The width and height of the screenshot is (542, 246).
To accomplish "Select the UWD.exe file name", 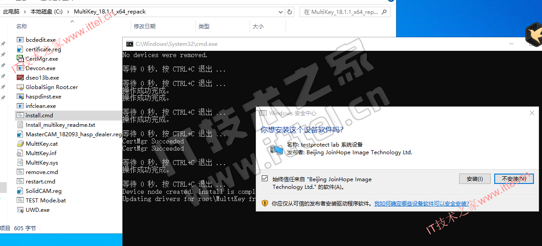I will pos(38,210).
